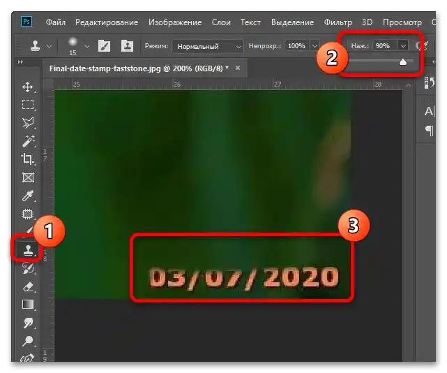Viewport: 447px width, 373px height.
Task: Click the vertical scrollbar up arrow
Action: coord(408,85)
